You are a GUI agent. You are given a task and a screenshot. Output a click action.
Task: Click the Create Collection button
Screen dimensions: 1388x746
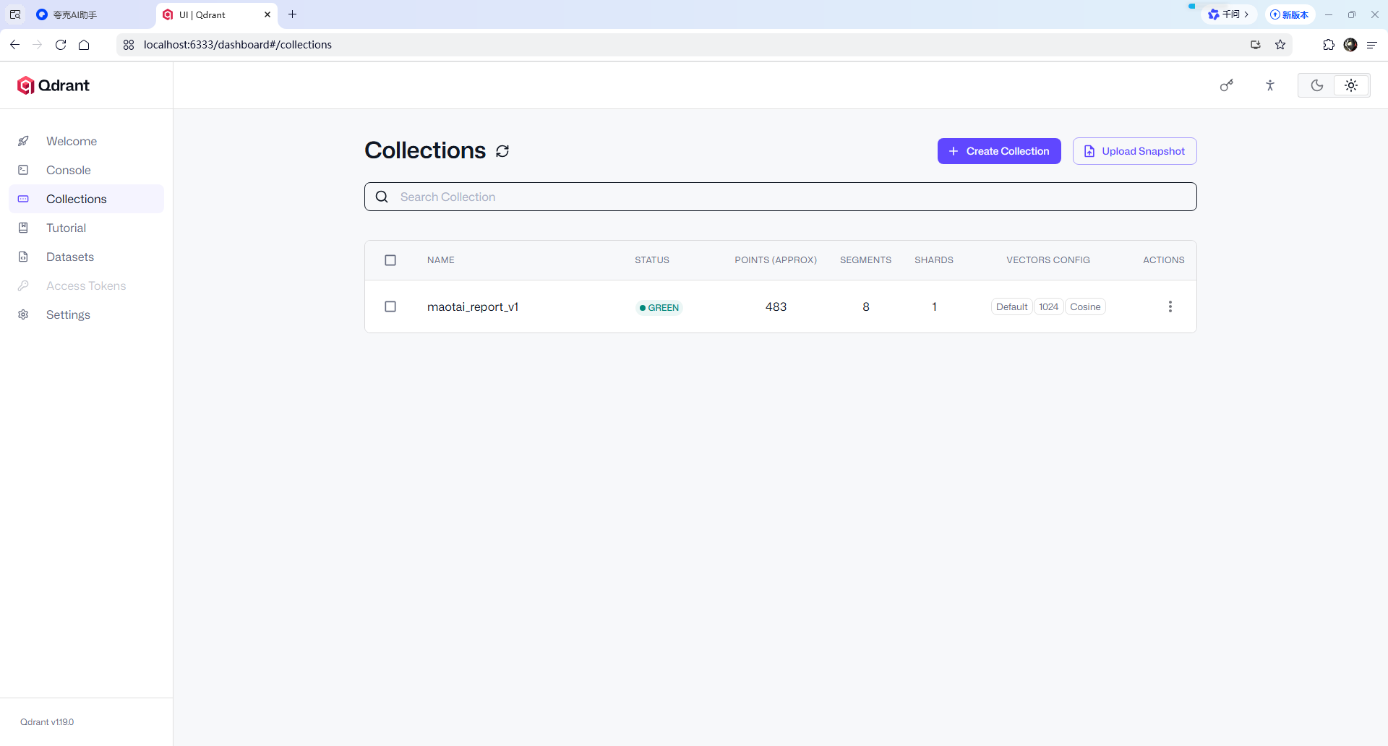(999, 151)
